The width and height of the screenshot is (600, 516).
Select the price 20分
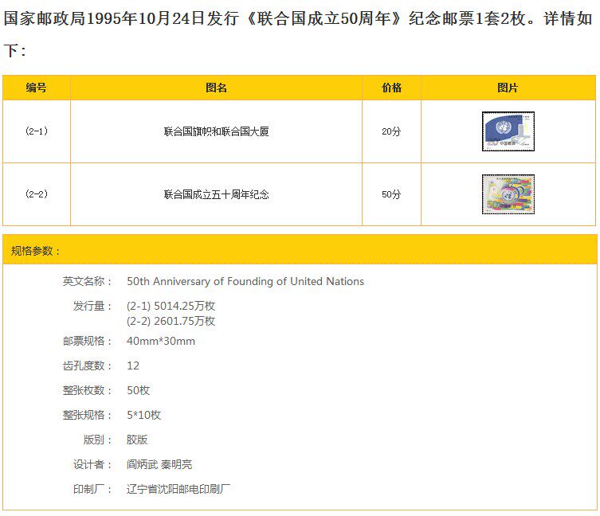(391, 131)
